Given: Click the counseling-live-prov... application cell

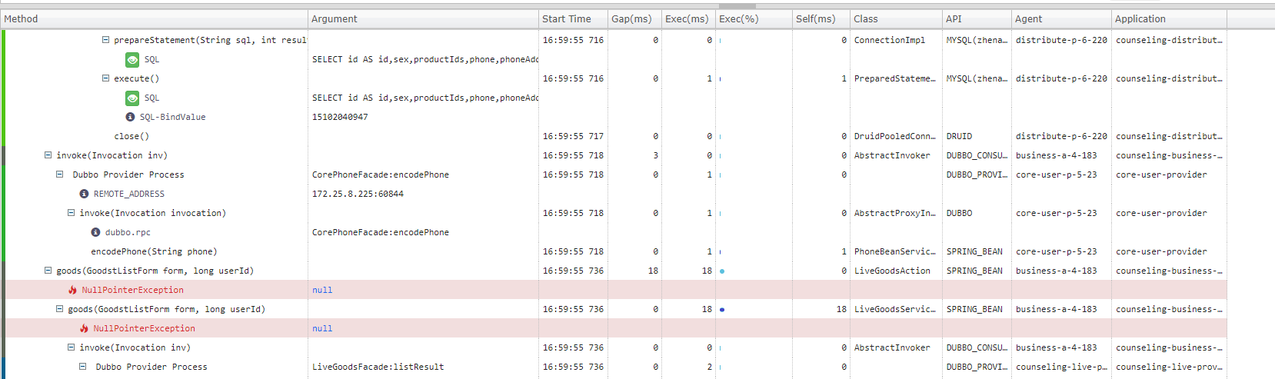Looking at the screenshot, I should click(1169, 367).
